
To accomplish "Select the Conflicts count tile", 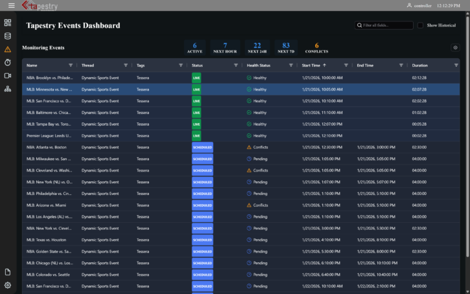I will (317, 47).
